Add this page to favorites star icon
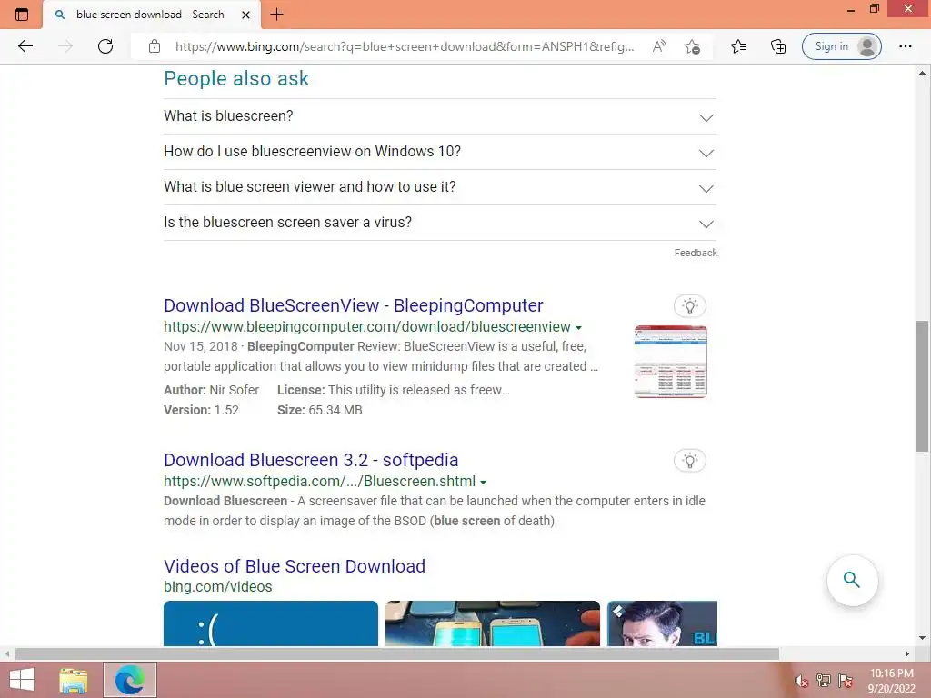Screen dimensions: 931x698 point(692,46)
